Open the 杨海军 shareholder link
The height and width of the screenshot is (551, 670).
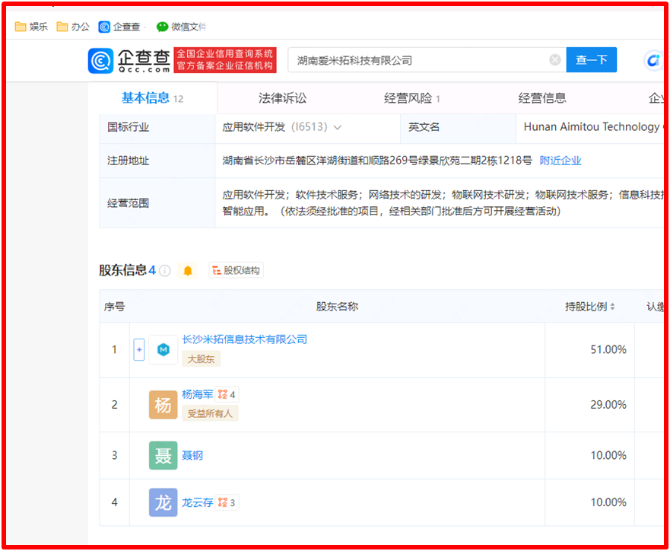coord(198,395)
